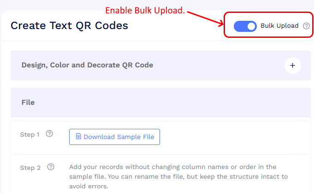
Task: Click the Step 2 help icon
Action: coord(51,167)
